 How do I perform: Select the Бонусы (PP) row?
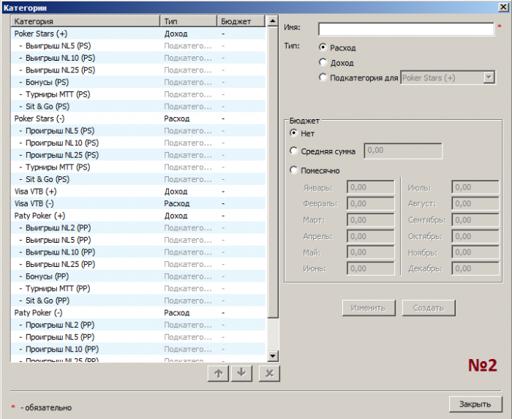point(138,276)
